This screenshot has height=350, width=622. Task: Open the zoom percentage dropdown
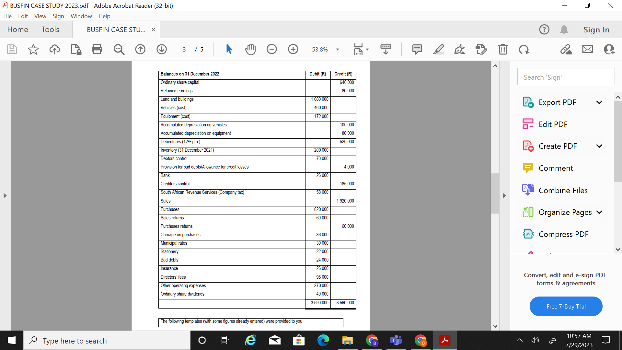click(x=338, y=49)
